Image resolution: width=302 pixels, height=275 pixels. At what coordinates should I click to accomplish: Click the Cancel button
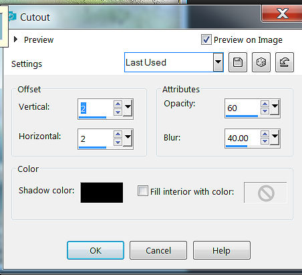pyautogui.click(x=158, y=250)
